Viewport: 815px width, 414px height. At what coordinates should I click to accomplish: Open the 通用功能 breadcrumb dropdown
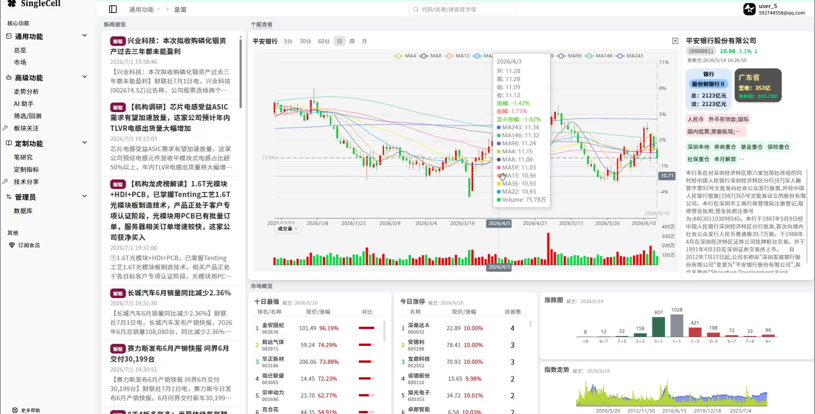click(144, 9)
